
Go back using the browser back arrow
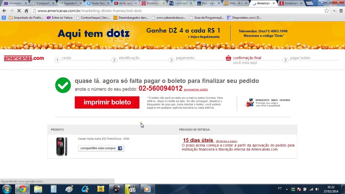[4, 11]
